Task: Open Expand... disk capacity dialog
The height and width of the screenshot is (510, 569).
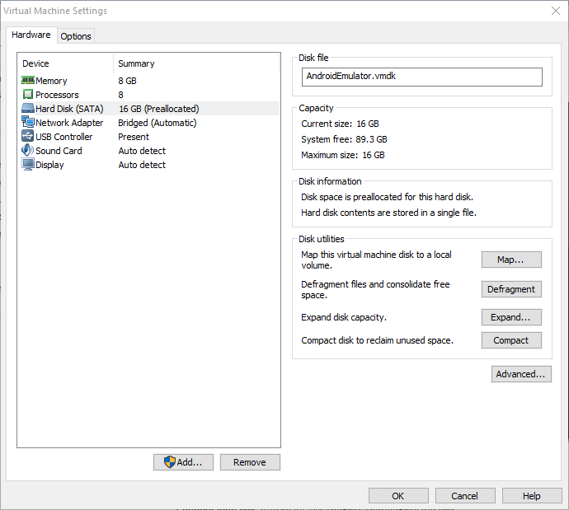Action: pyautogui.click(x=511, y=317)
